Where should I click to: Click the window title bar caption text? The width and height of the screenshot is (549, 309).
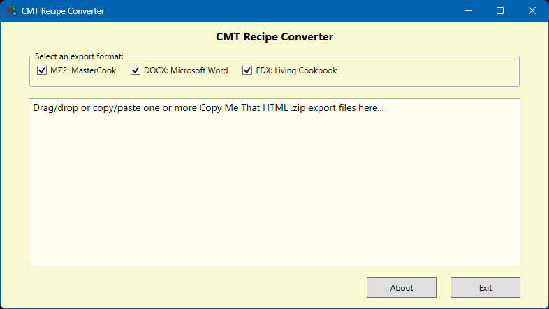63,11
